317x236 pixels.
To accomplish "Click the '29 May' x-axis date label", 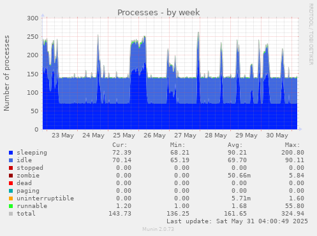I will click(246, 135).
